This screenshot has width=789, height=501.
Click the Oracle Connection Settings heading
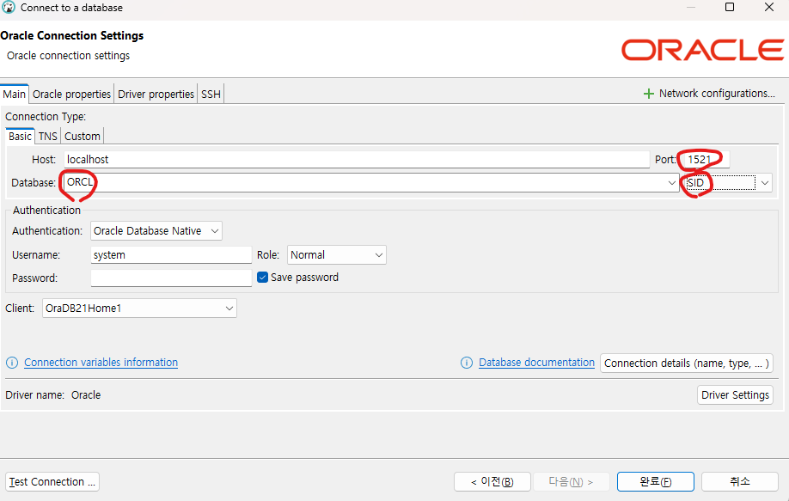(x=72, y=36)
